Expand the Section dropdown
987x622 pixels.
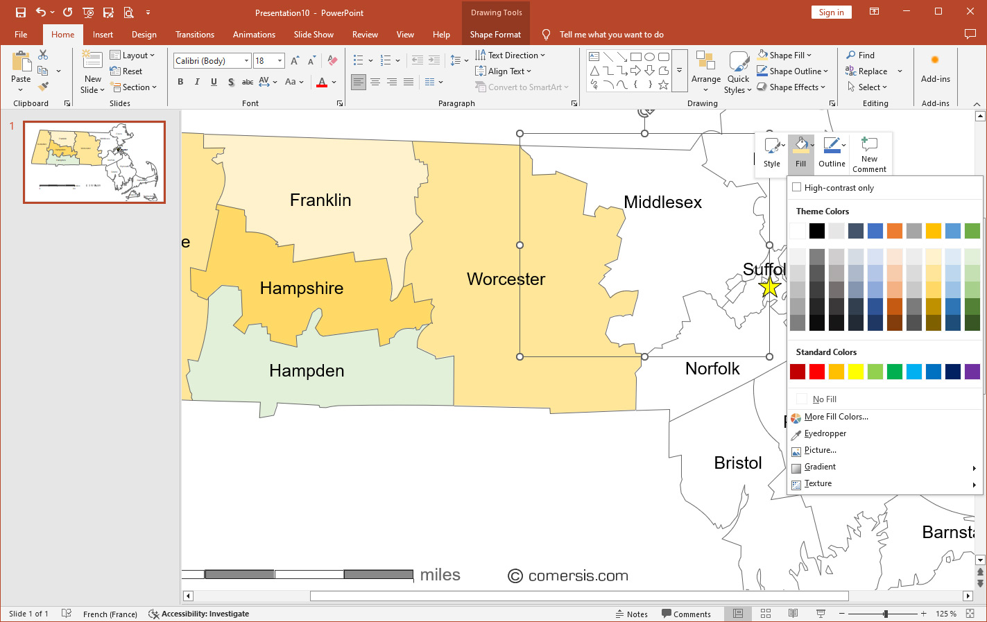134,87
